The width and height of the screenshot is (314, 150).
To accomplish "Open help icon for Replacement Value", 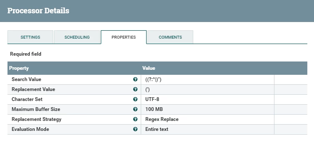I will click(135, 89).
